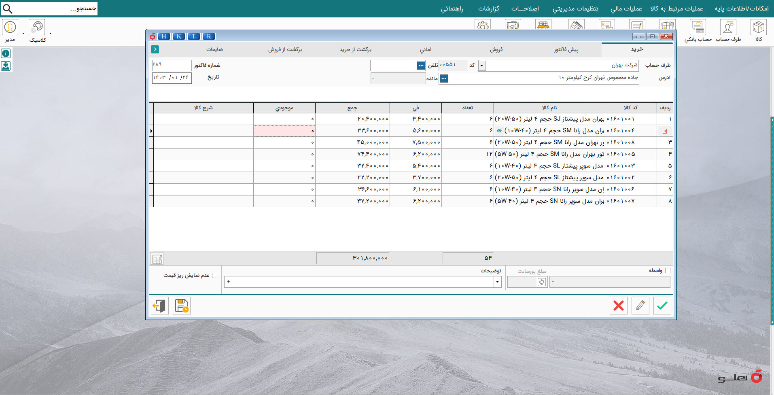Click the شماره فاكتور input field

pos(172,66)
